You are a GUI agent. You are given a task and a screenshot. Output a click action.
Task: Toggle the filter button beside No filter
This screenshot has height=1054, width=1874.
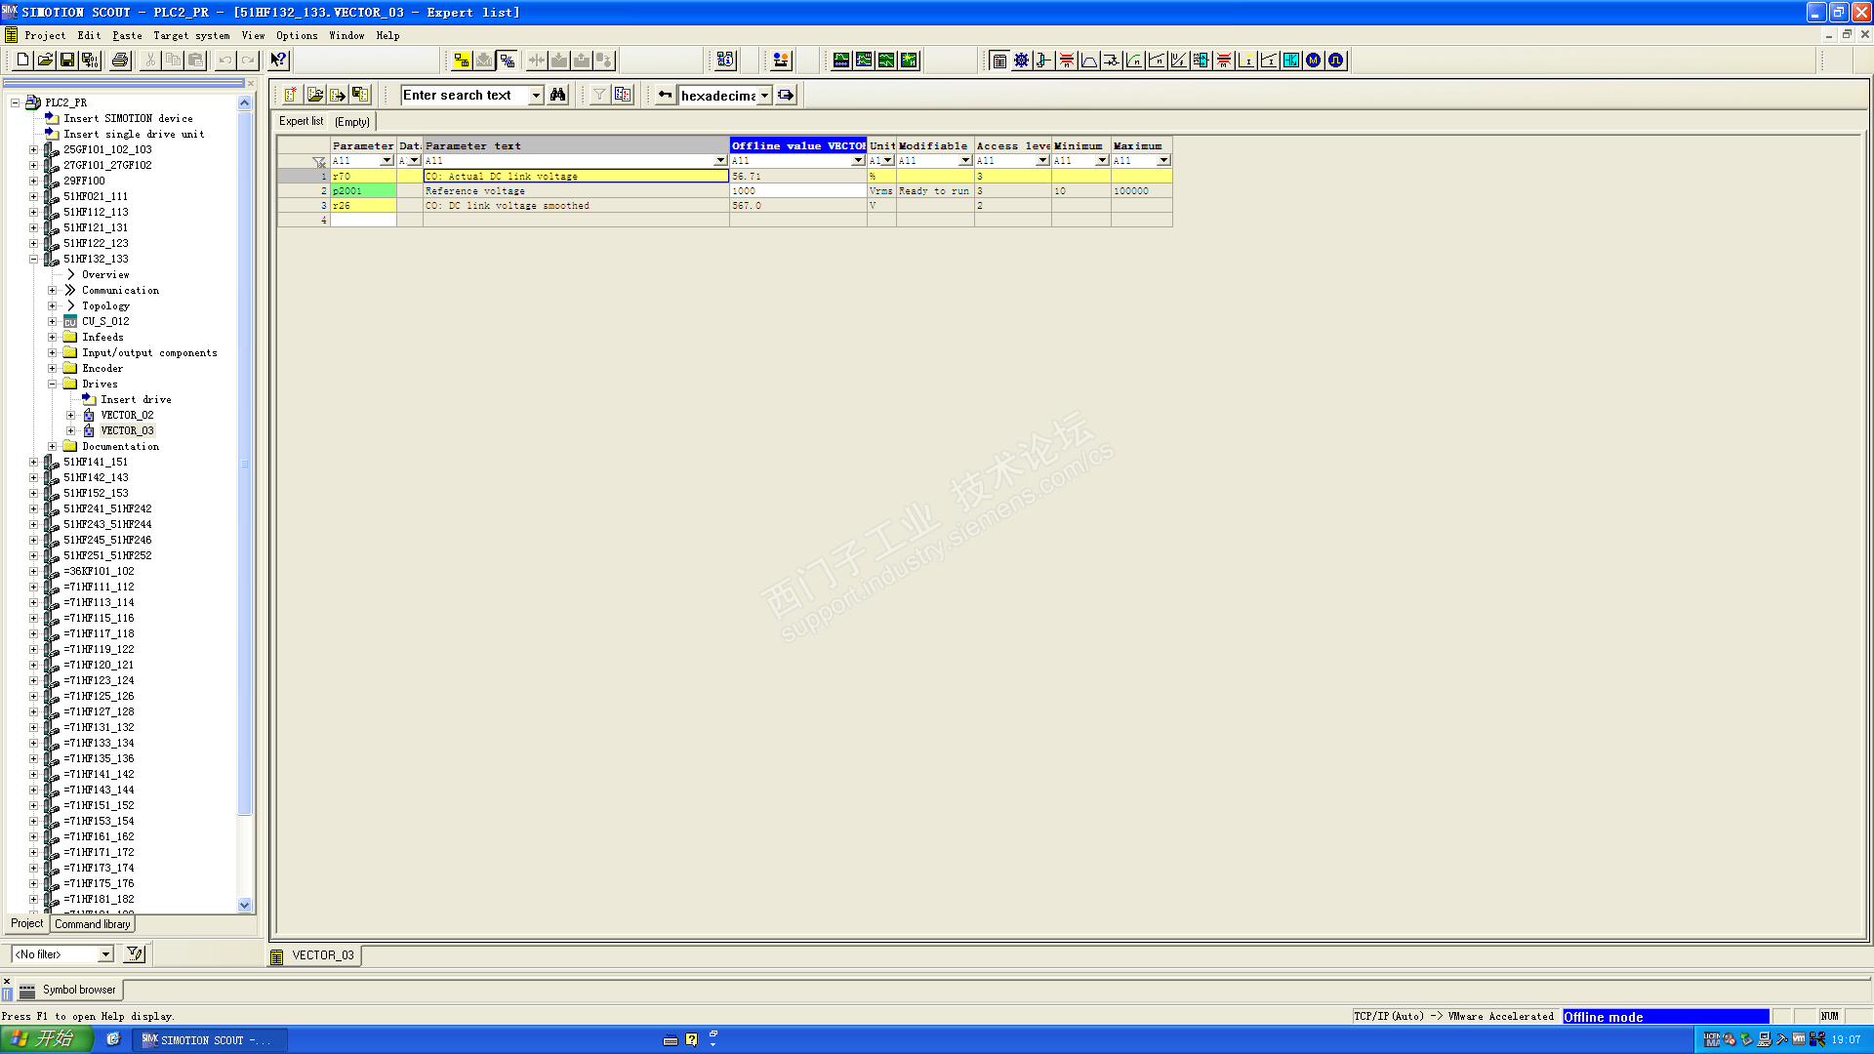tap(135, 953)
